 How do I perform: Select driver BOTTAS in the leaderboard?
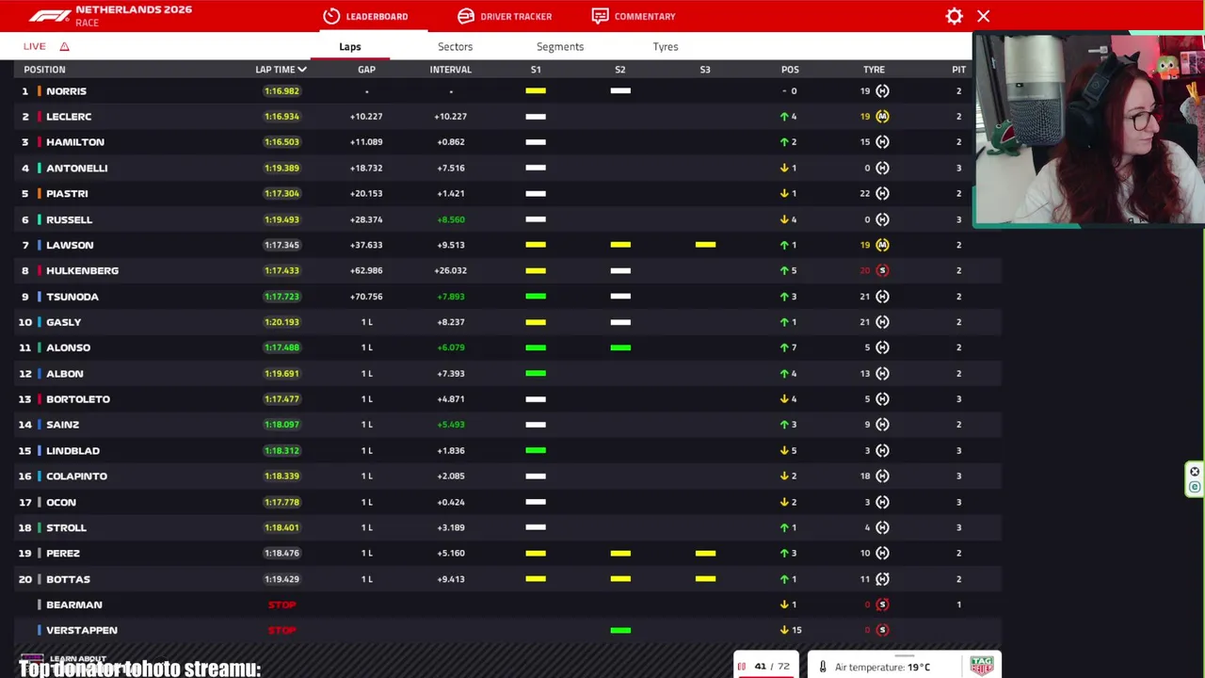[69, 579]
